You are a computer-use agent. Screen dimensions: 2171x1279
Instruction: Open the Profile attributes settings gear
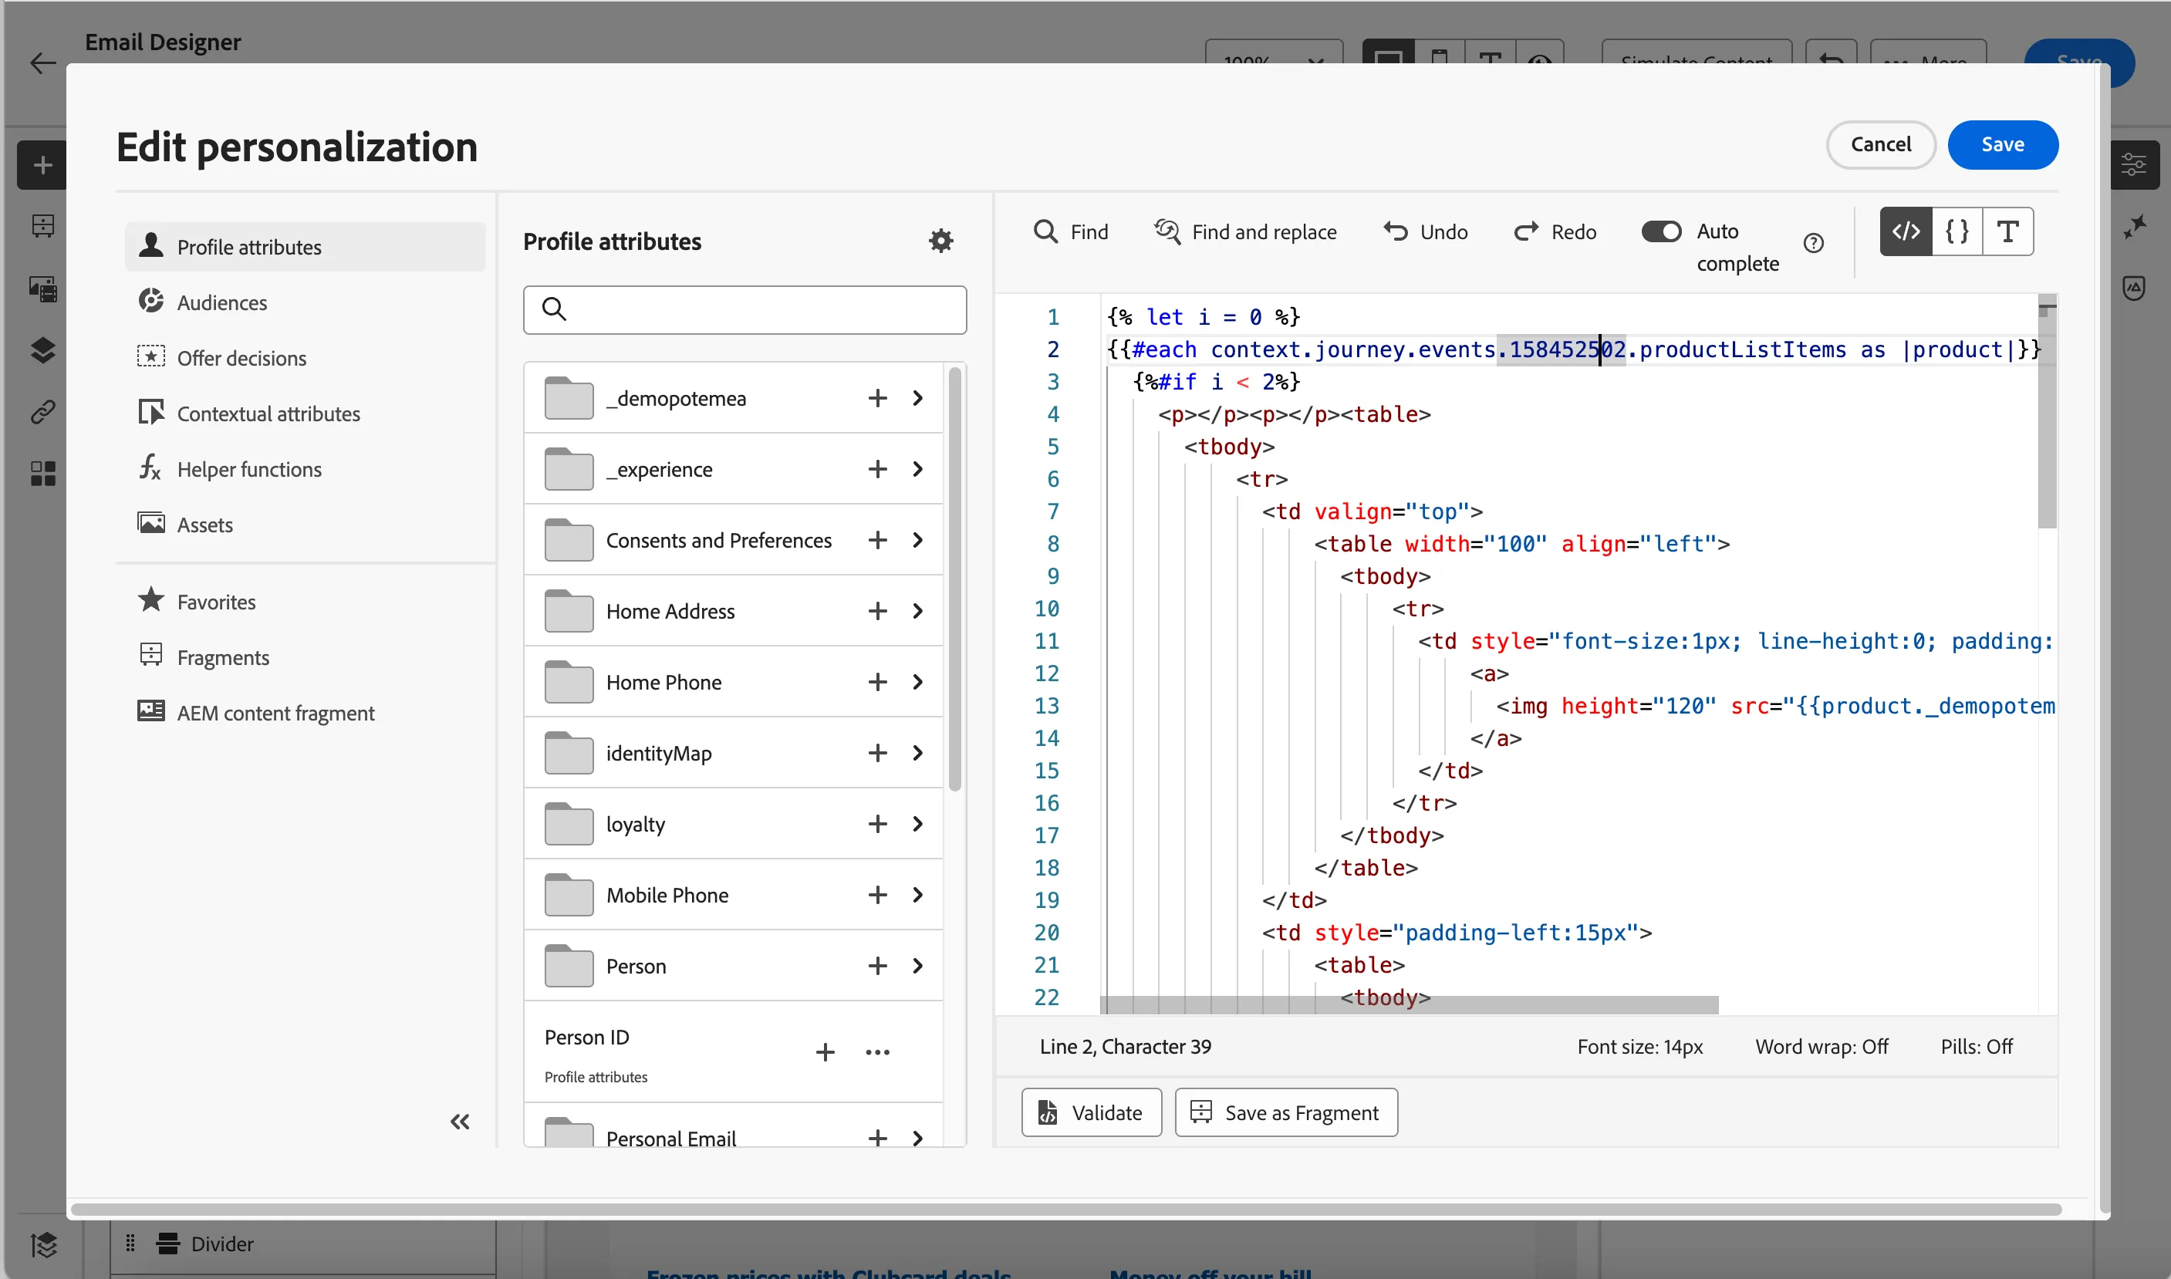[940, 241]
